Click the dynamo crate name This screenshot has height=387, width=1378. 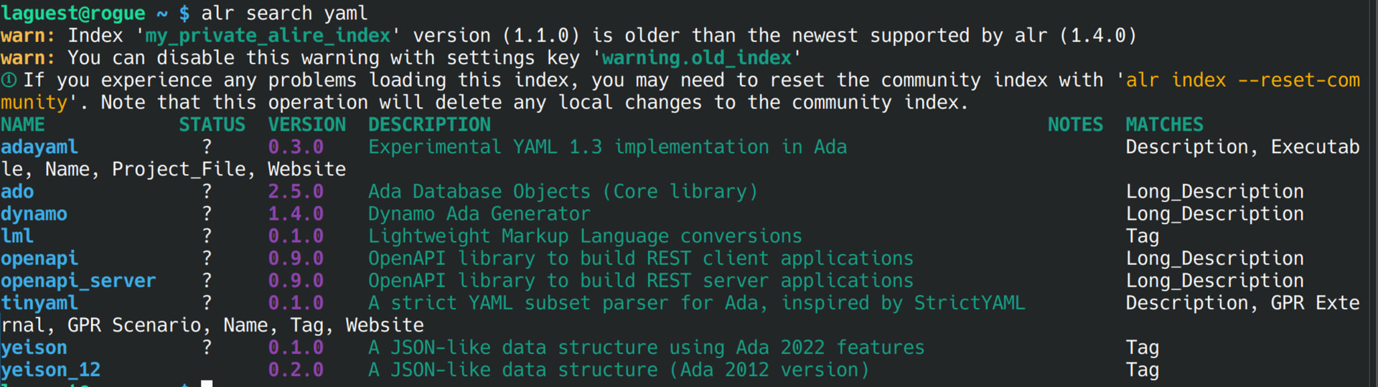(x=34, y=214)
